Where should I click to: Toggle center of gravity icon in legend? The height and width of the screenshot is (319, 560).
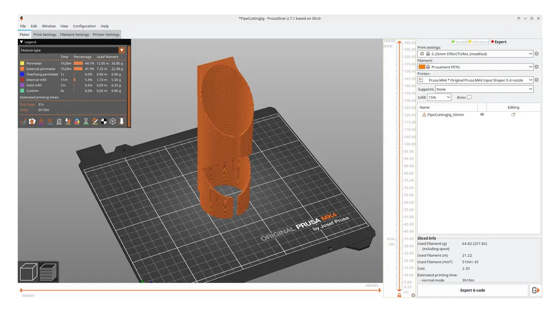104,121
